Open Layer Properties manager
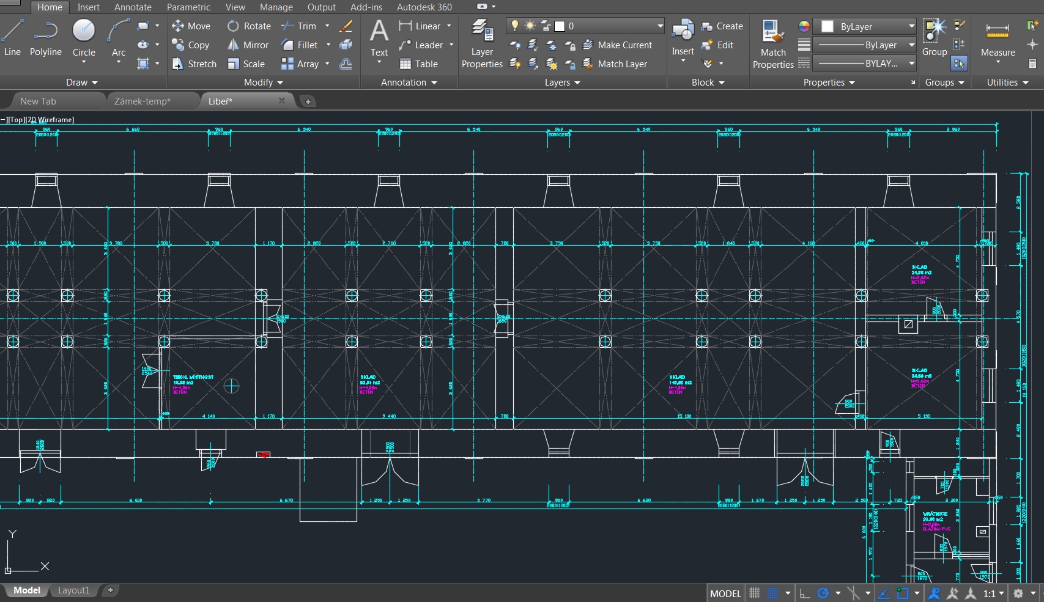 tap(482, 44)
